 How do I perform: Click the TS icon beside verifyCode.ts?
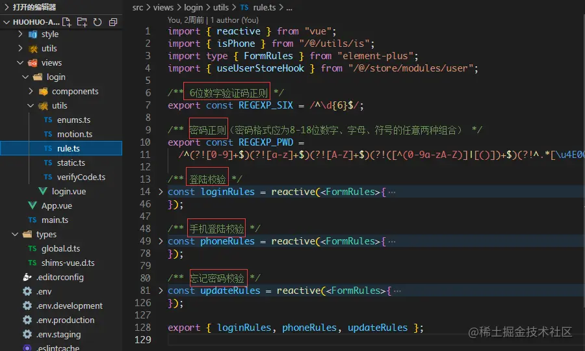click(x=48, y=177)
